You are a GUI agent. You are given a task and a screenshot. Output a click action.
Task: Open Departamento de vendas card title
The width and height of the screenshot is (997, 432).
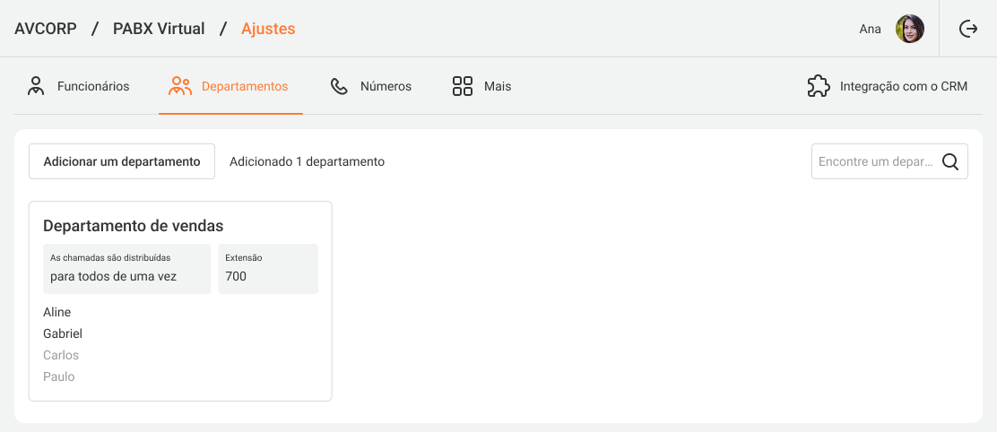coord(133,226)
